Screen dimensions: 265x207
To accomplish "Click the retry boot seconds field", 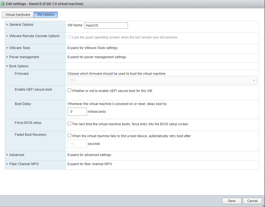I will tap(77, 144).
